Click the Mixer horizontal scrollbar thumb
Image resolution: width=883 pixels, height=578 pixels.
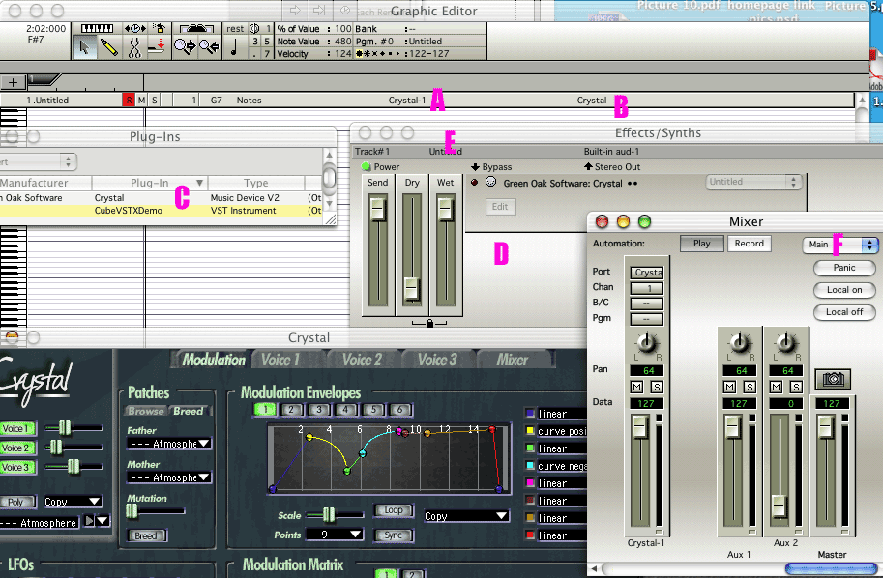point(831,569)
